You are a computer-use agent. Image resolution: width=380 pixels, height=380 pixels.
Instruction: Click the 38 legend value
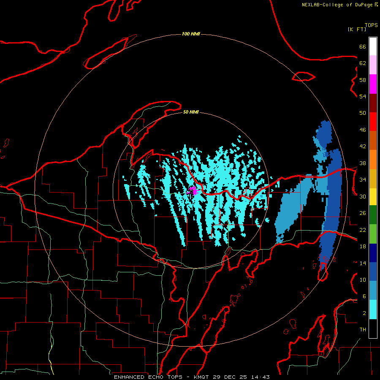point(363,163)
